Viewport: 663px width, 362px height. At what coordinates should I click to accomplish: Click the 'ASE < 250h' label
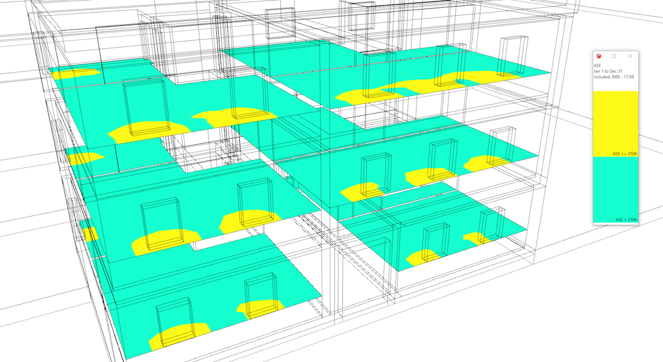coord(626,220)
